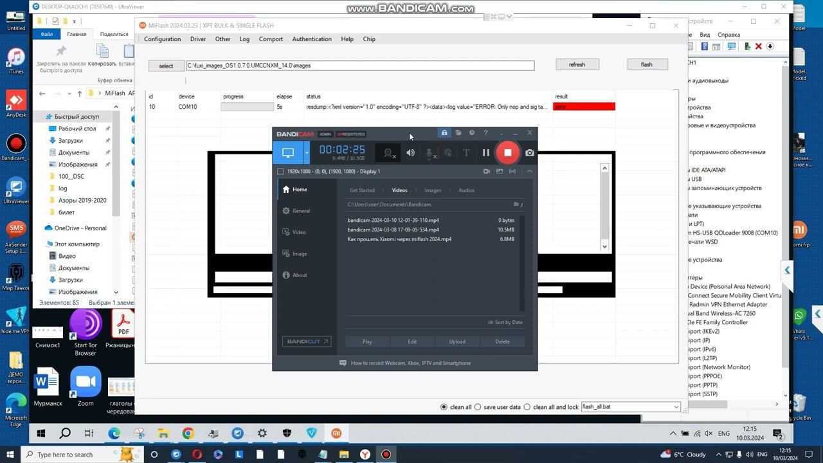823x463 pixels.
Task: Click the refresh button in MiFlash
Action: point(577,64)
